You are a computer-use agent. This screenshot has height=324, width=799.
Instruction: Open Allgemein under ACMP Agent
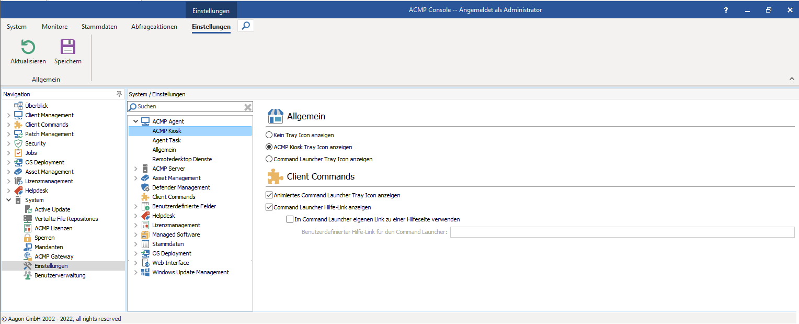click(x=164, y=150)
